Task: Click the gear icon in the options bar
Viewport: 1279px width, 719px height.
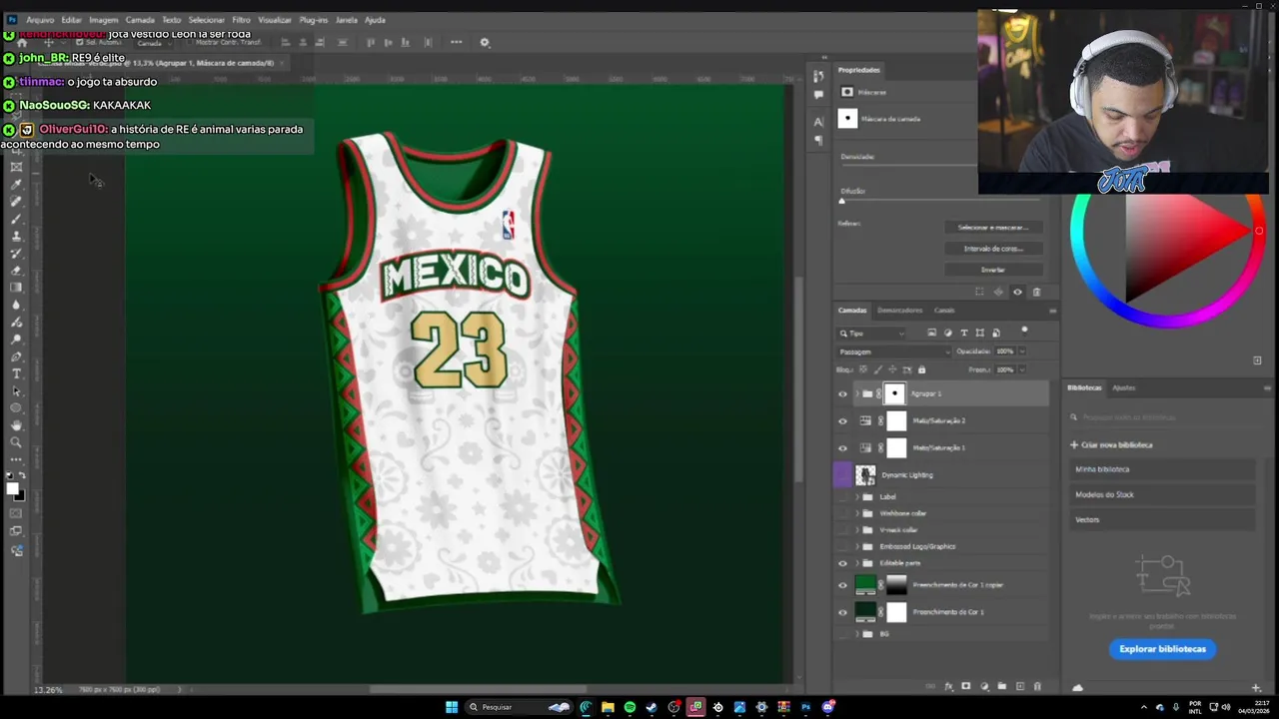Action: coord(485,42)
